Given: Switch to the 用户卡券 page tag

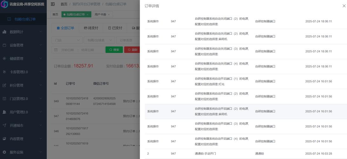Looking at the screenshot, I should point(103,14).
